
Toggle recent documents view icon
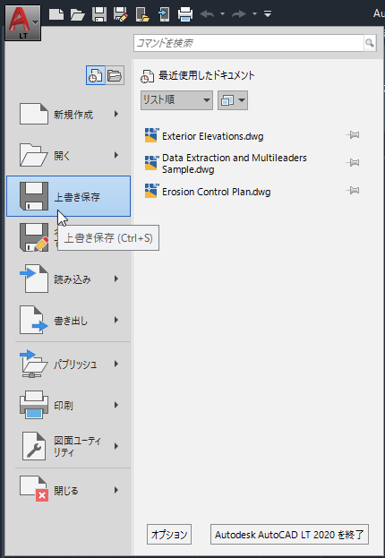click(96, 75)
